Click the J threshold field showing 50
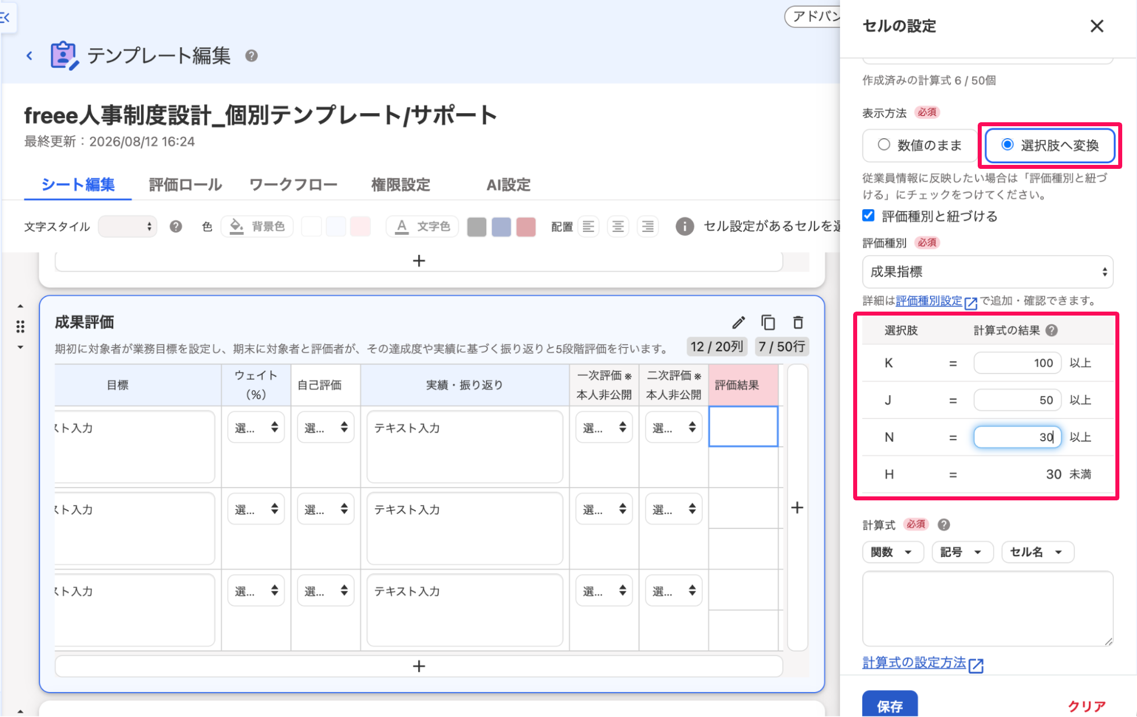 coord(1017,400)
